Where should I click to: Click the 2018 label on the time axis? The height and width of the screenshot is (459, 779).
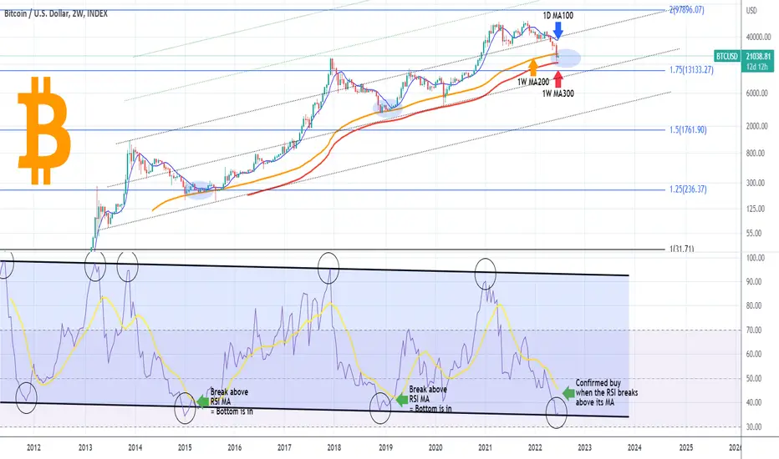click(x=333, y=447)
